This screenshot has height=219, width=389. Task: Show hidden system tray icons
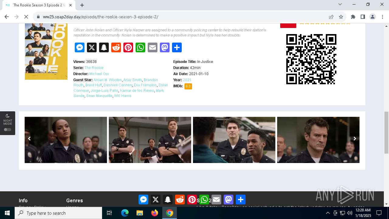coord(328,213)
